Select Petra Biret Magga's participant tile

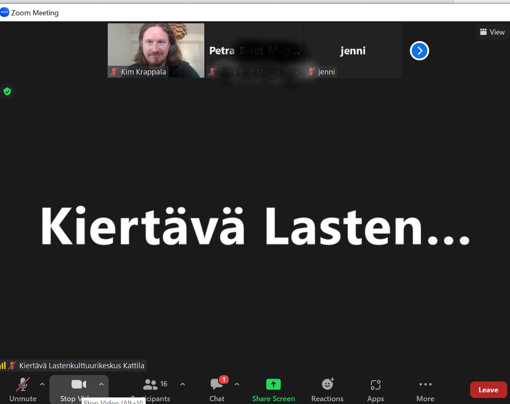click(x=254, y=51)
